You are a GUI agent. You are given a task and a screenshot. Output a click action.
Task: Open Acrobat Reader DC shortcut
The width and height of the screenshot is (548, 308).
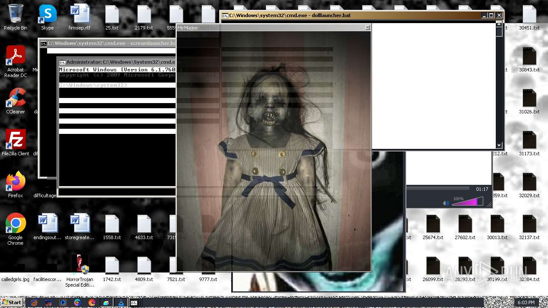15,62
